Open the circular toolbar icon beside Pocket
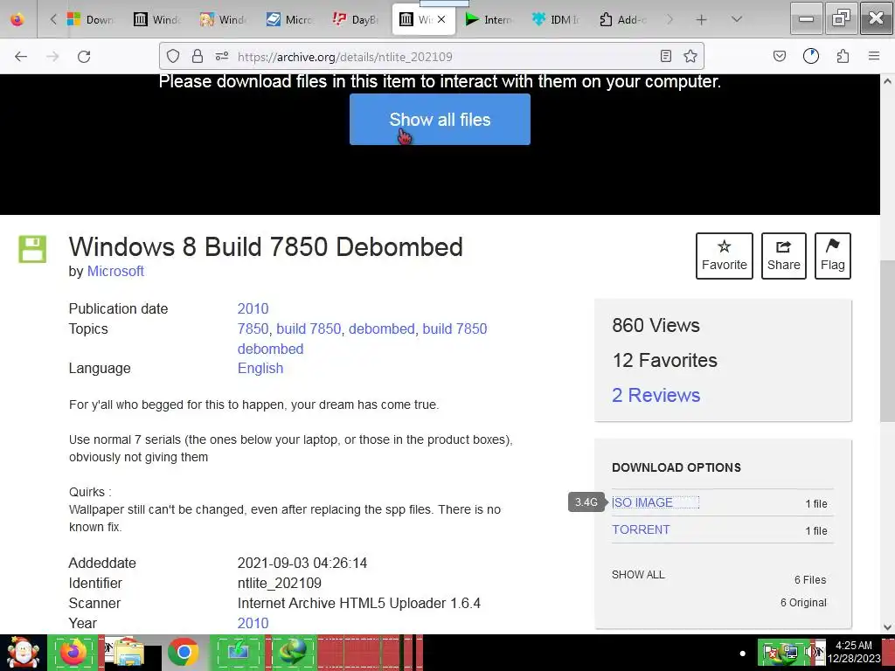The height and width of the screenshot is (671, 895). [x=810, y=56]
